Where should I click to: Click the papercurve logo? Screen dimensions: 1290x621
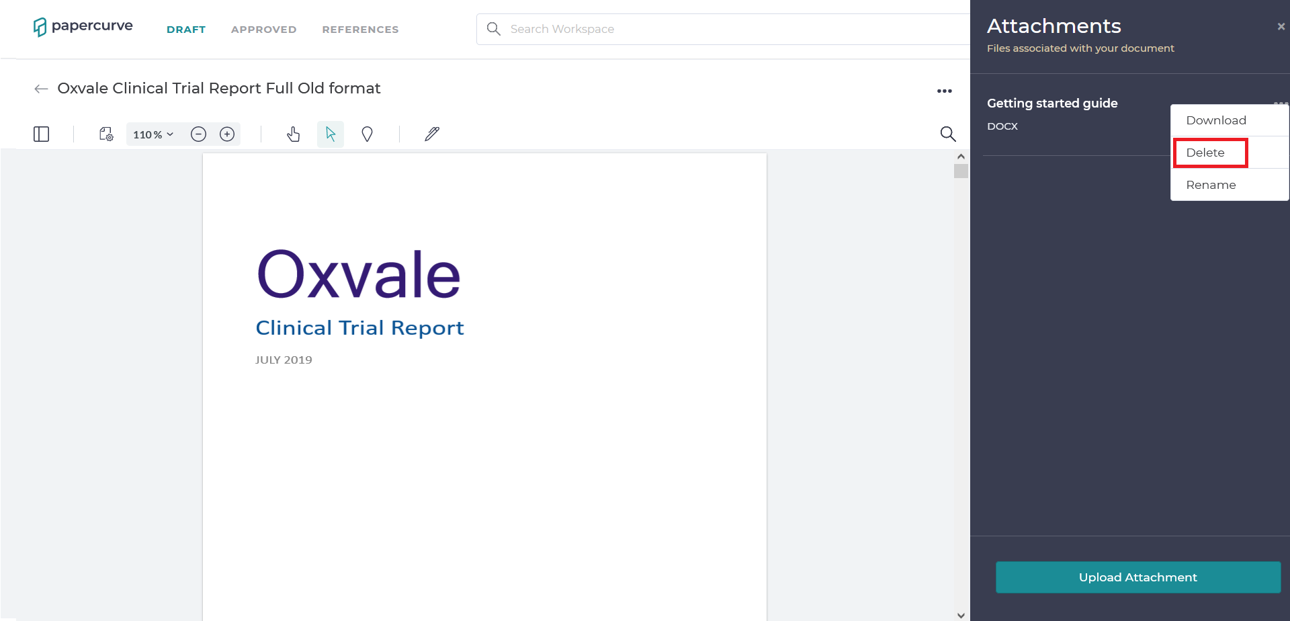[x=83, y=27]
